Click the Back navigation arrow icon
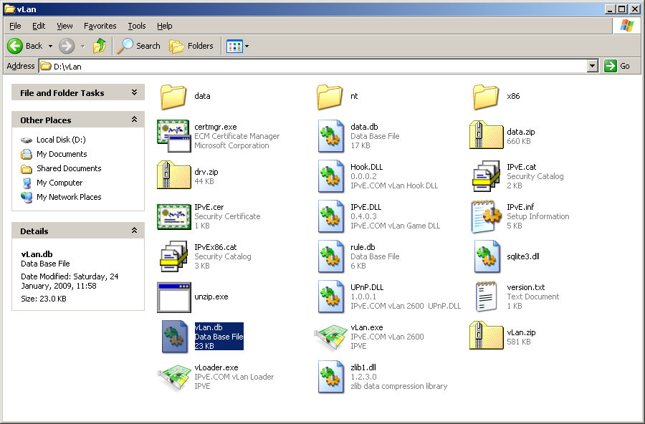 click(x=15, y=46)
